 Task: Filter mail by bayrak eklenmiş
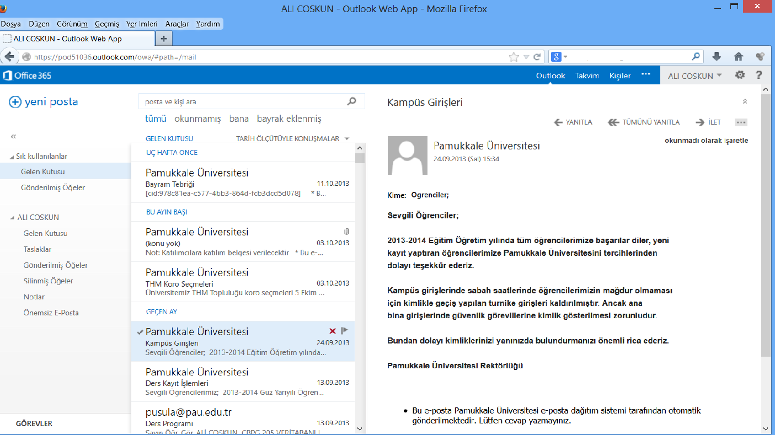point(289,119)
